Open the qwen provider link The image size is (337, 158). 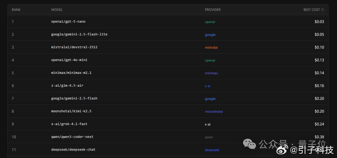click(209, 137)
